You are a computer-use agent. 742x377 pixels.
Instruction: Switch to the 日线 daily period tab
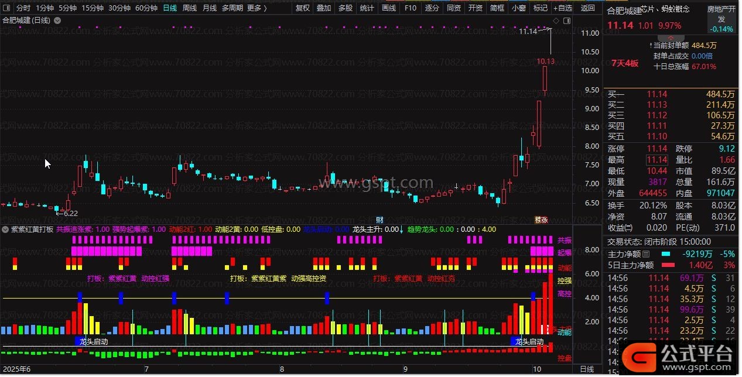point(170,8)
